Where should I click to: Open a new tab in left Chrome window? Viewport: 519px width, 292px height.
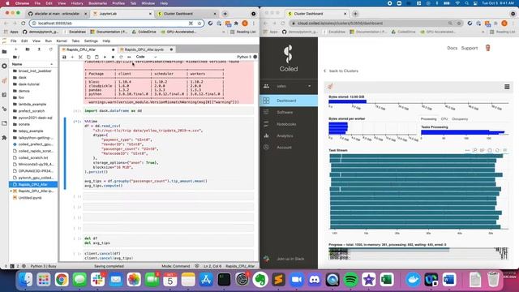(x=225, y=14)
